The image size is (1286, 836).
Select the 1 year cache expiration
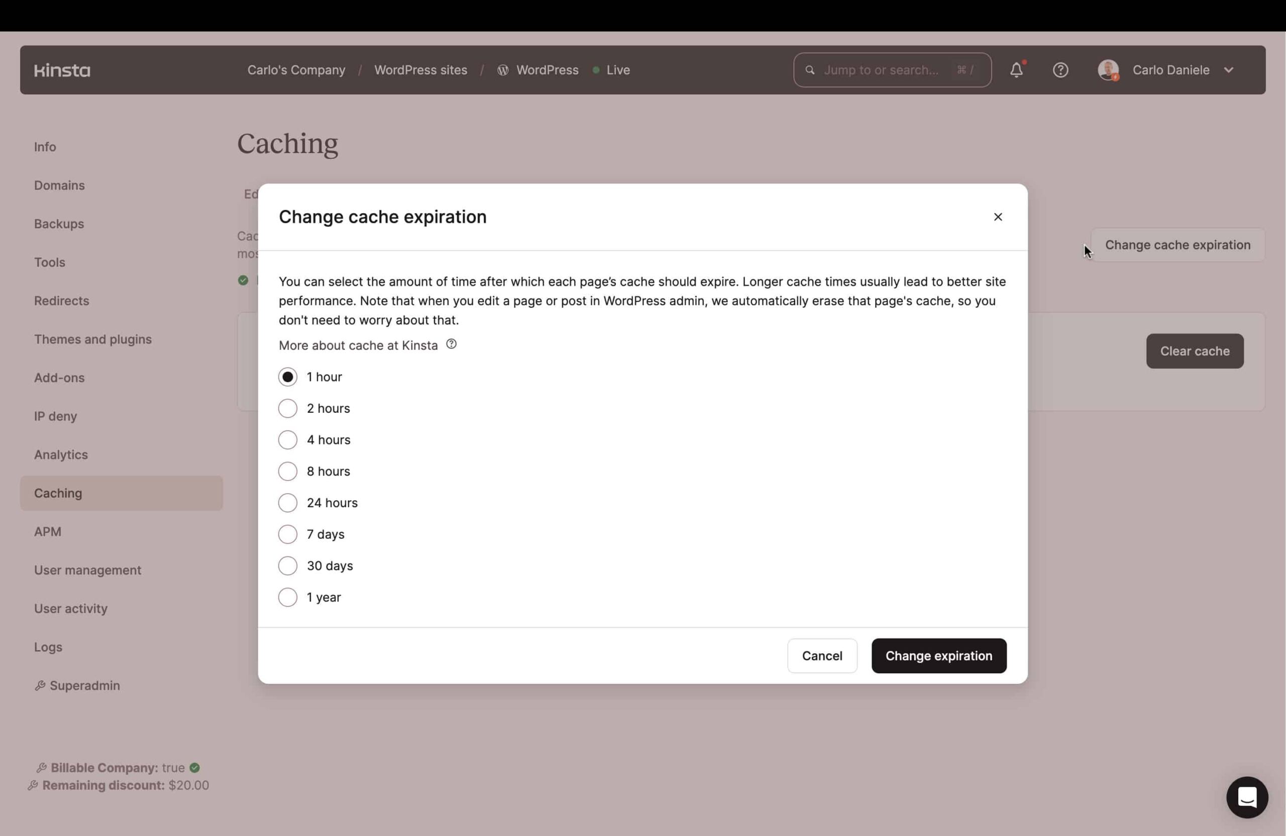pos(288,597)
